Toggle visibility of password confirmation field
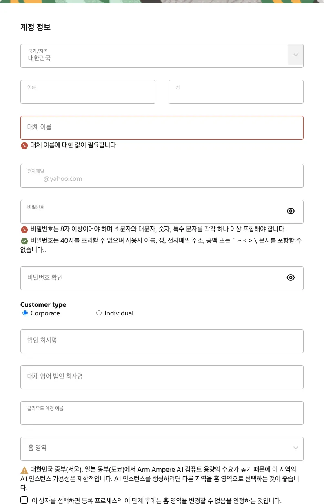Screen dimensions: 324x504 tap(291, 278)
